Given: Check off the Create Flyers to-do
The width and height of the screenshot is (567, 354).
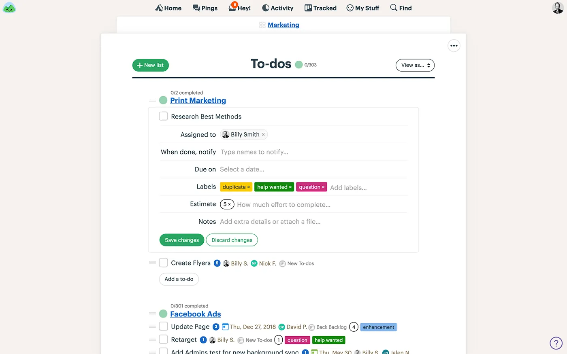Looking at the screenshot, I should coord(163,263).
